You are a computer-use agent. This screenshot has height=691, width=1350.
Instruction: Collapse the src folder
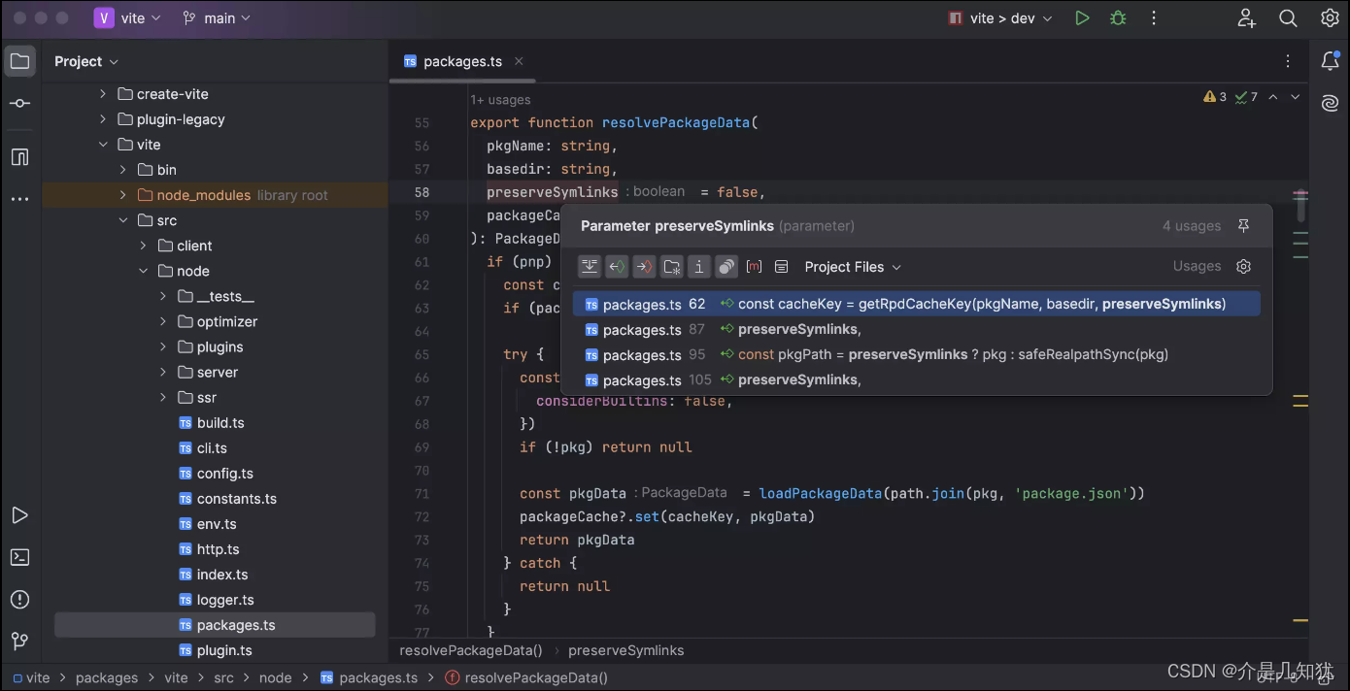point(123,220)
